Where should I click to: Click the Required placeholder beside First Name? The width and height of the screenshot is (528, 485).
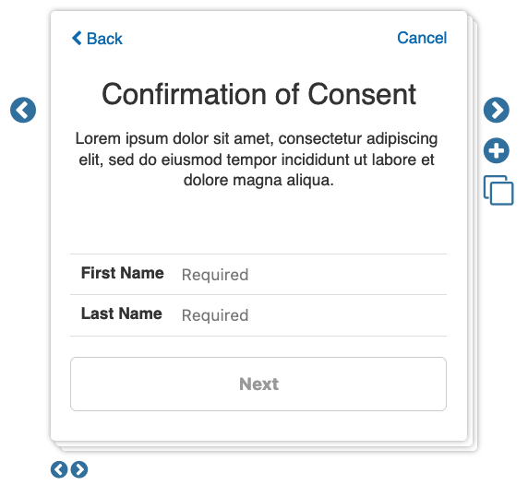[215, 275]
